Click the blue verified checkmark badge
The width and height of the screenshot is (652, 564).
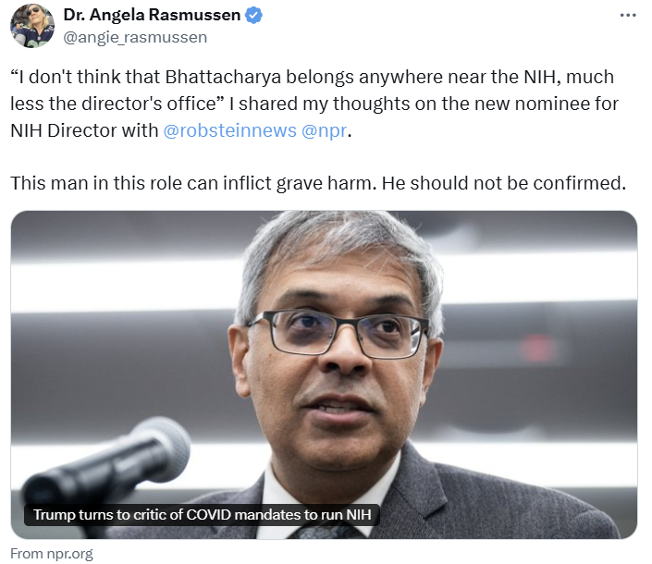(253, 16)
